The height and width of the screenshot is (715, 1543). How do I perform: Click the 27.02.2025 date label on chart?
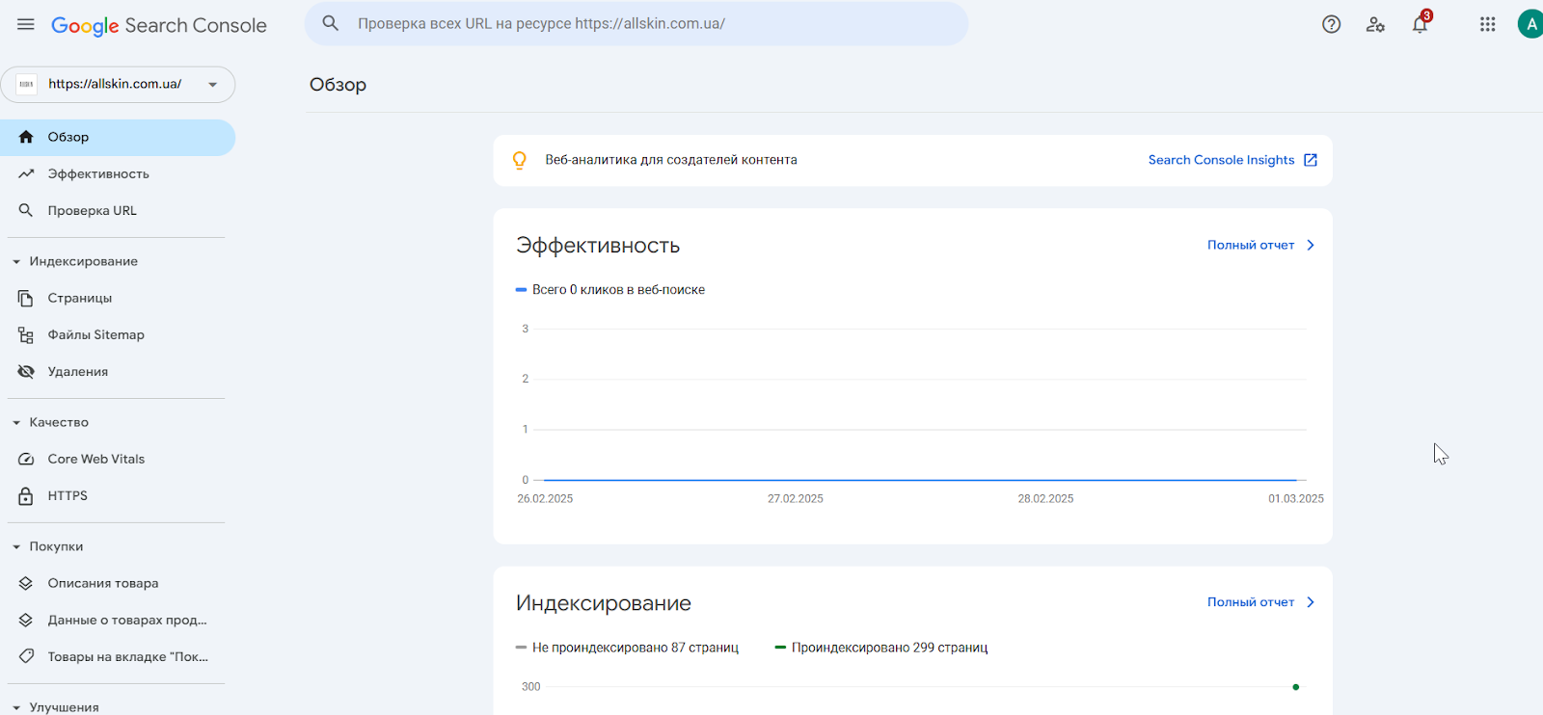(796, 499)
